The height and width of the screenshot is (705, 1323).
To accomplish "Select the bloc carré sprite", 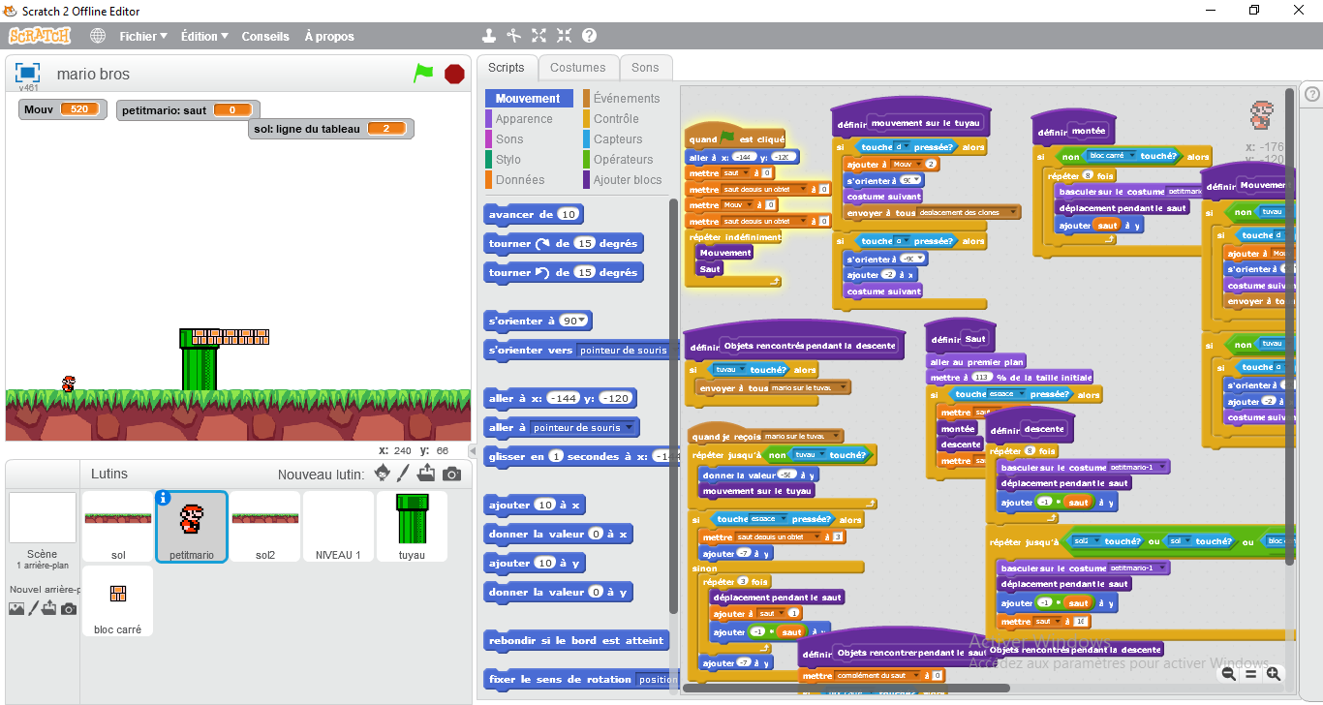I will (118, 601).
